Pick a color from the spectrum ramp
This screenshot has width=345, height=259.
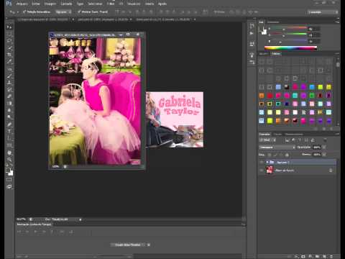(290, 48)
